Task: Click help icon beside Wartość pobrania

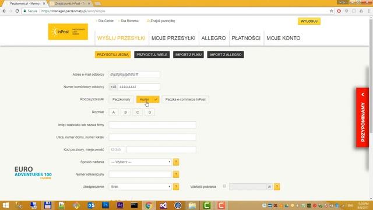Action: coord(277,187)
